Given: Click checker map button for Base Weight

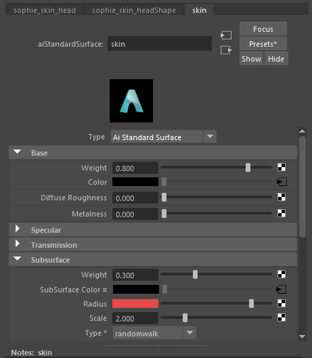Looking at the screenshot, I should pos(282,167).
